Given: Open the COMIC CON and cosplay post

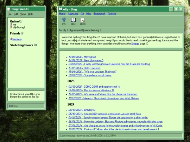Looking at the screenshot, I should click(94, 87).
